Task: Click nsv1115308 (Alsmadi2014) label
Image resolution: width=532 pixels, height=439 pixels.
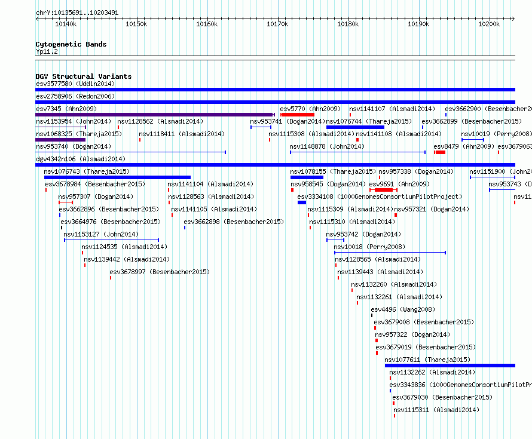Action: tap(311, 134)
